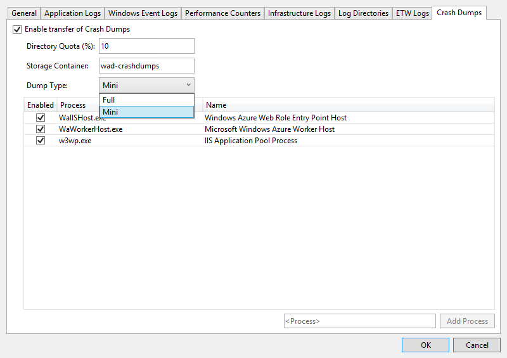Open the Application Logs tab
Screen dimensions: 507x358
(72, 13)
